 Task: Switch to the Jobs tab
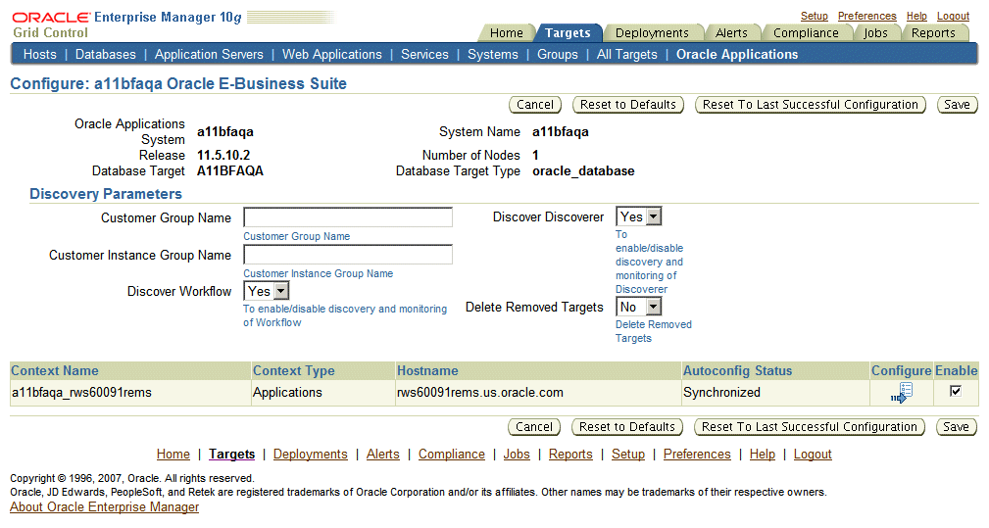(x=875, y=32)
